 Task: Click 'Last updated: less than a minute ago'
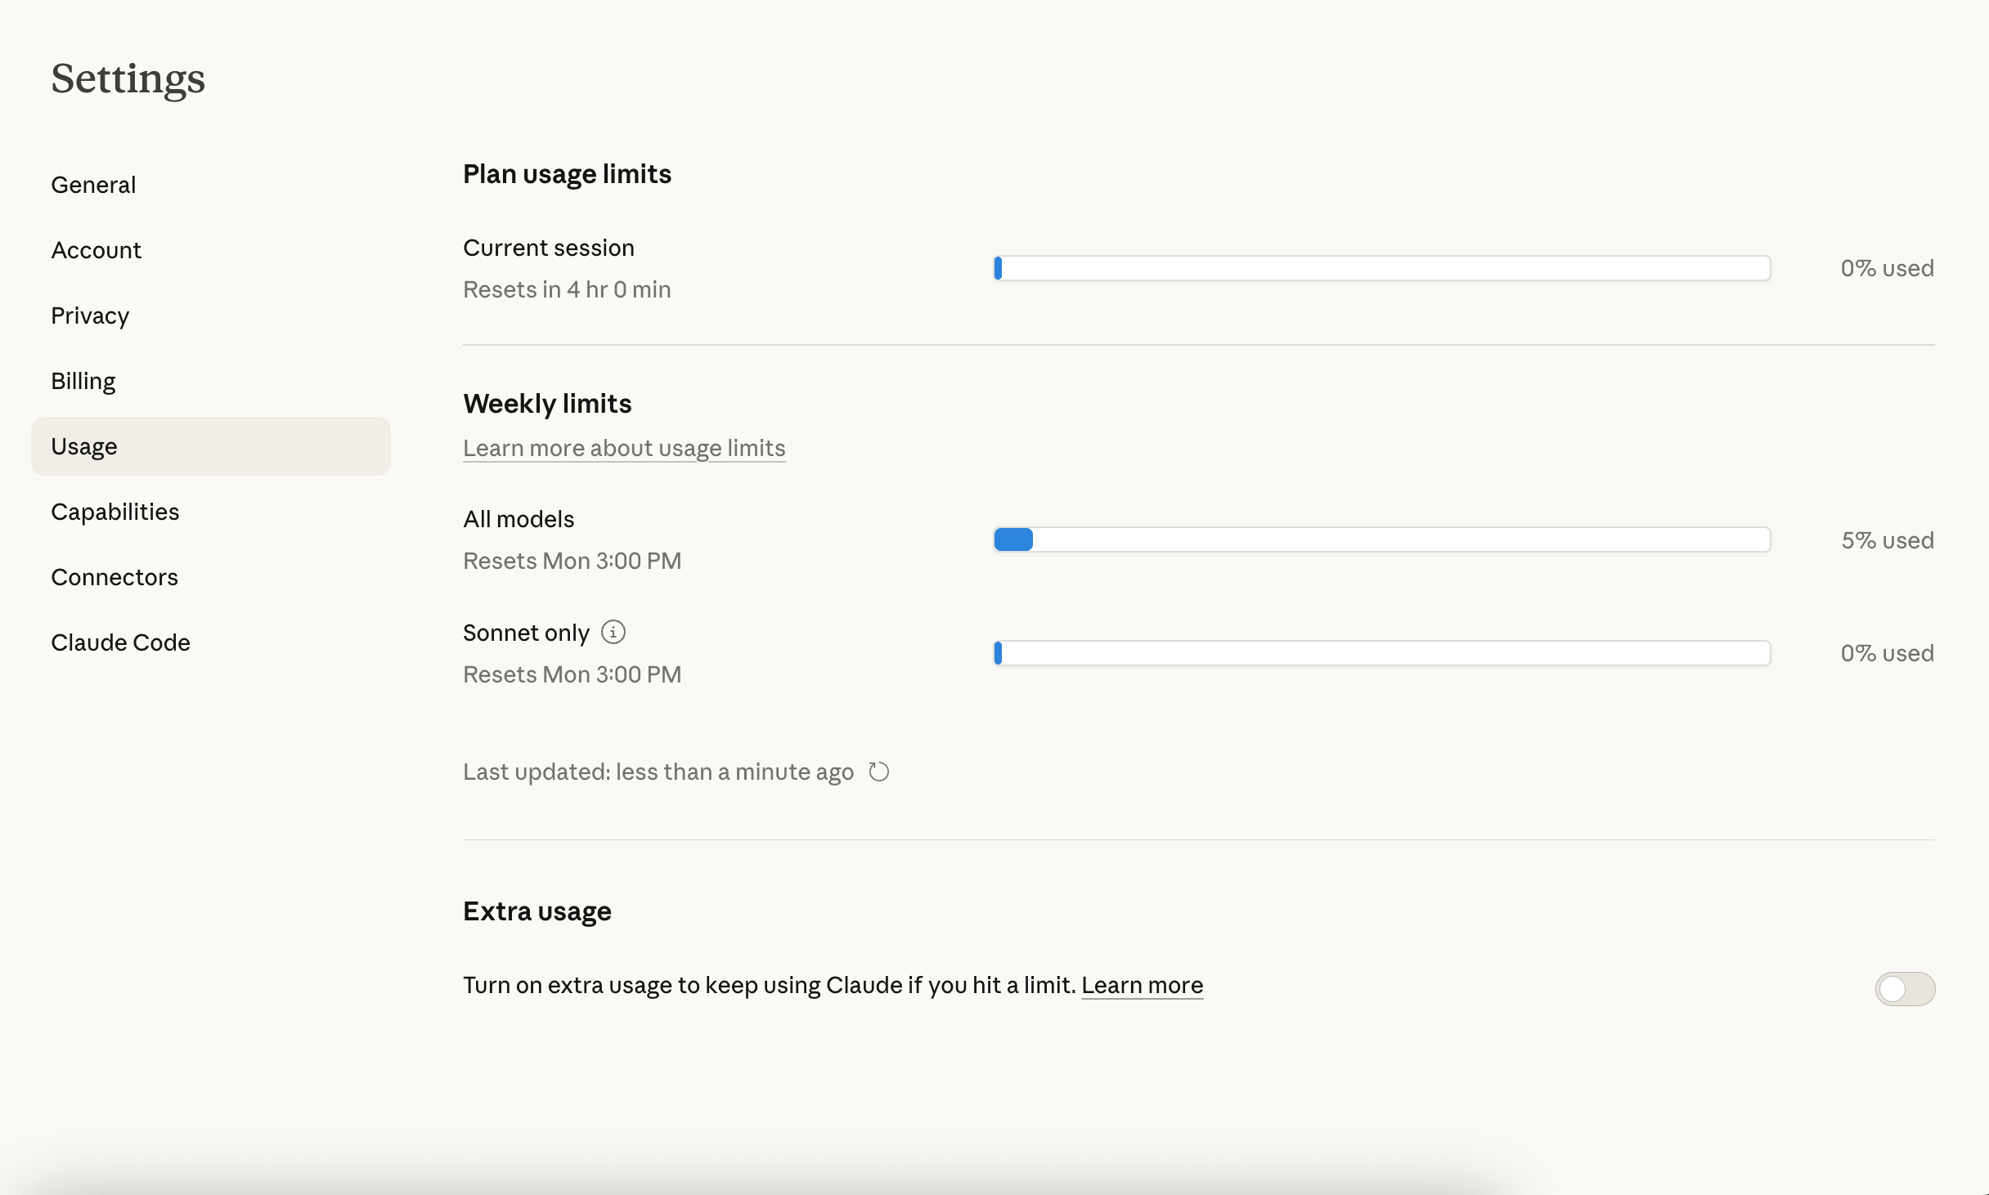pos(658,772)
